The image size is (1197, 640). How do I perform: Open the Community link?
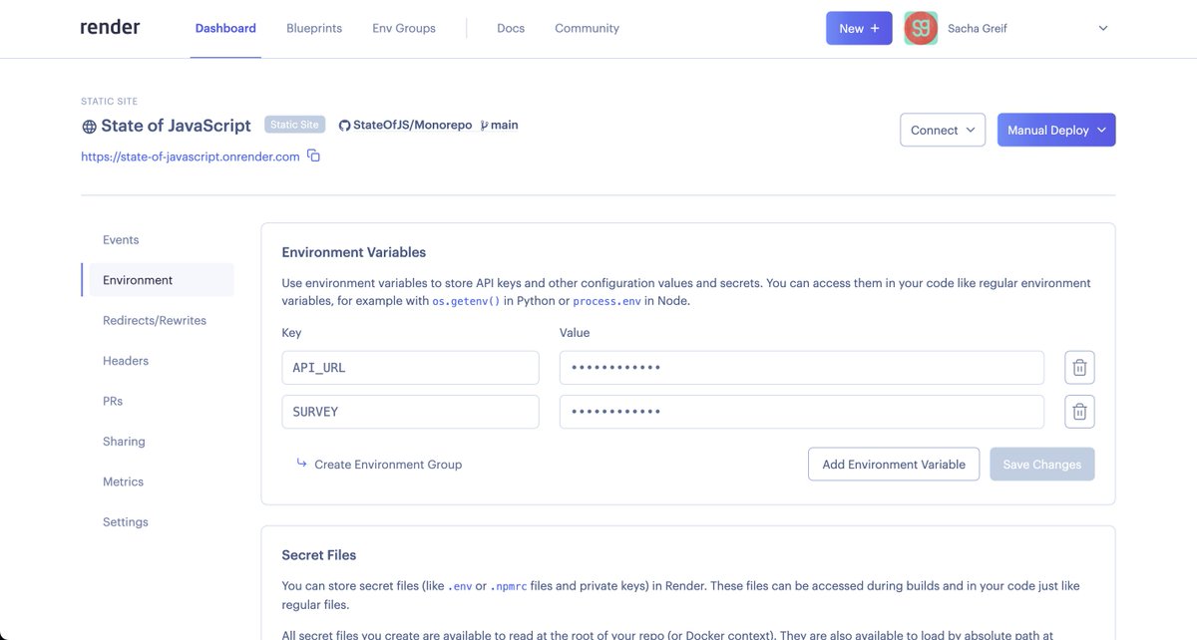tap(587, 28)
